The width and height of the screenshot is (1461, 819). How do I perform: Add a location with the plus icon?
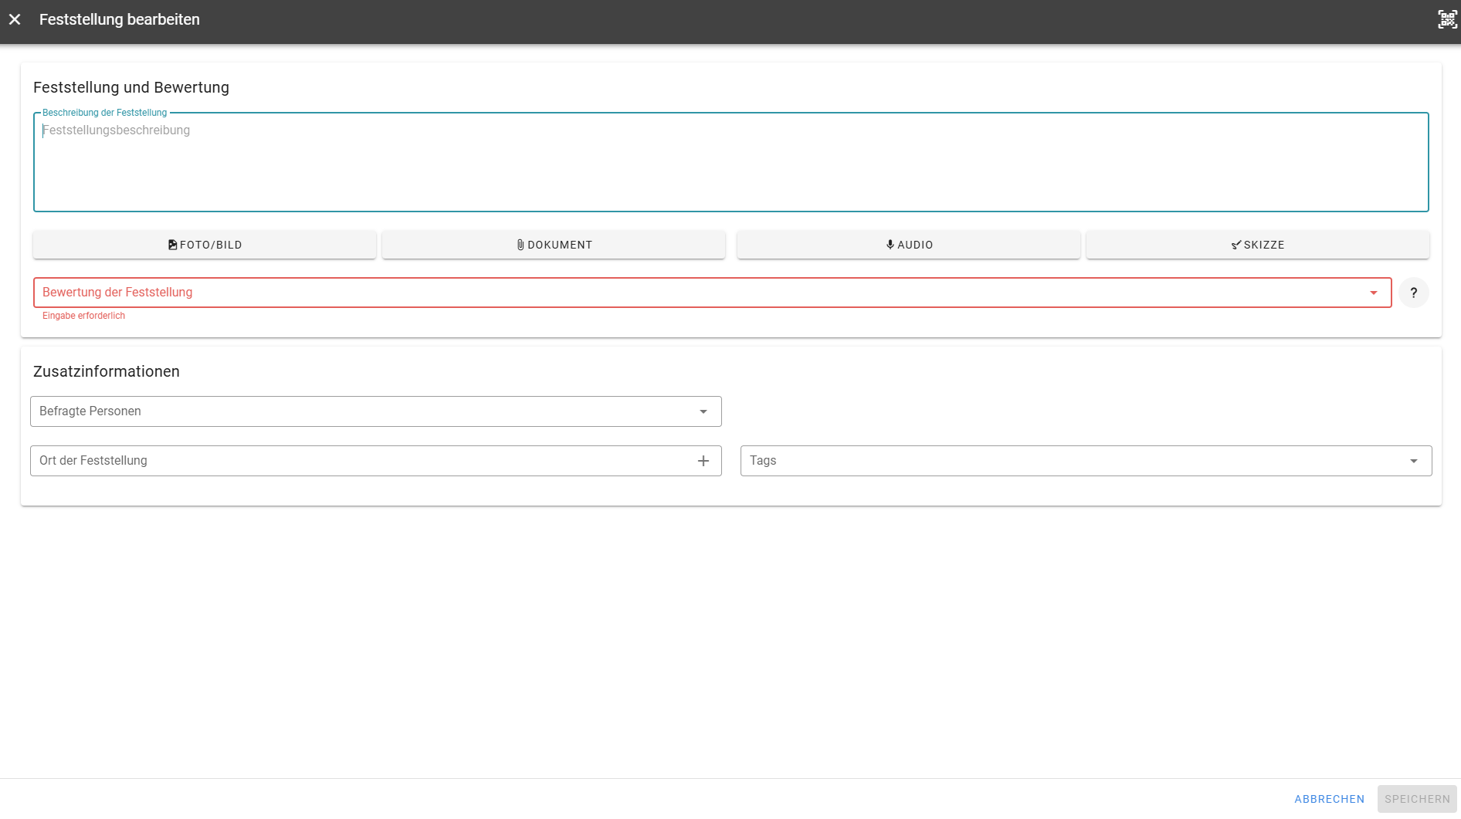click(x=703, y=461)
